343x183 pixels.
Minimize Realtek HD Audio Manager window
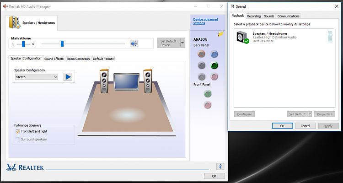click(x=195, y=6)
